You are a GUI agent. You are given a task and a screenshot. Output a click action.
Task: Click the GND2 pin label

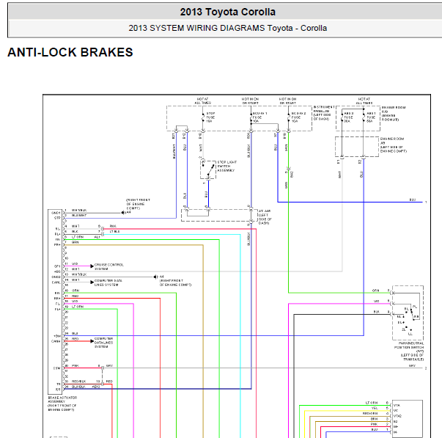(x=56, y=277)
